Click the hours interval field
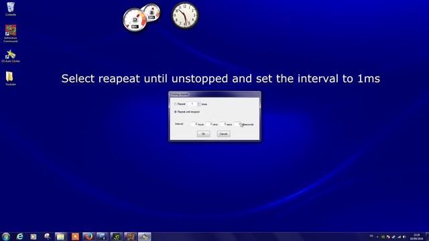The height and width of the screenshot is (241, 429). click(x=194, y=125)
